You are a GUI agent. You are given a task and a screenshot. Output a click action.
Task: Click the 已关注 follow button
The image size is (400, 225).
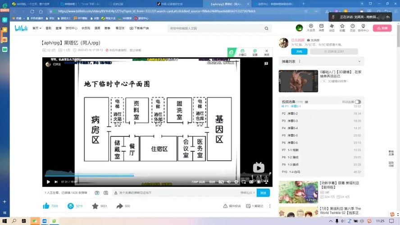pyautogui.click(x=334, y=51)
